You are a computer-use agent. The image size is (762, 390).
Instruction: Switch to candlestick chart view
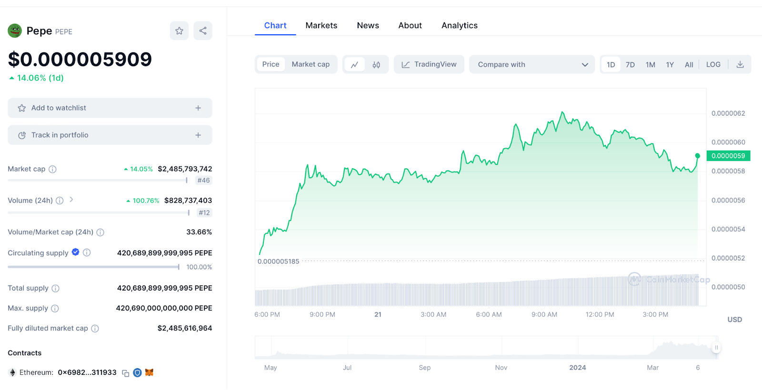376,65
